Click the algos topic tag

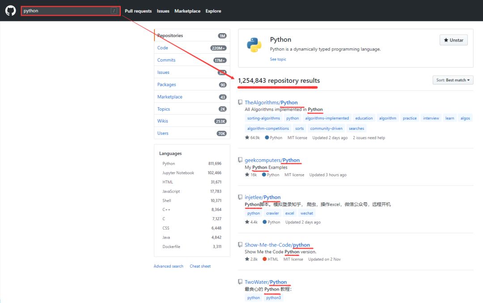point(465,118)
